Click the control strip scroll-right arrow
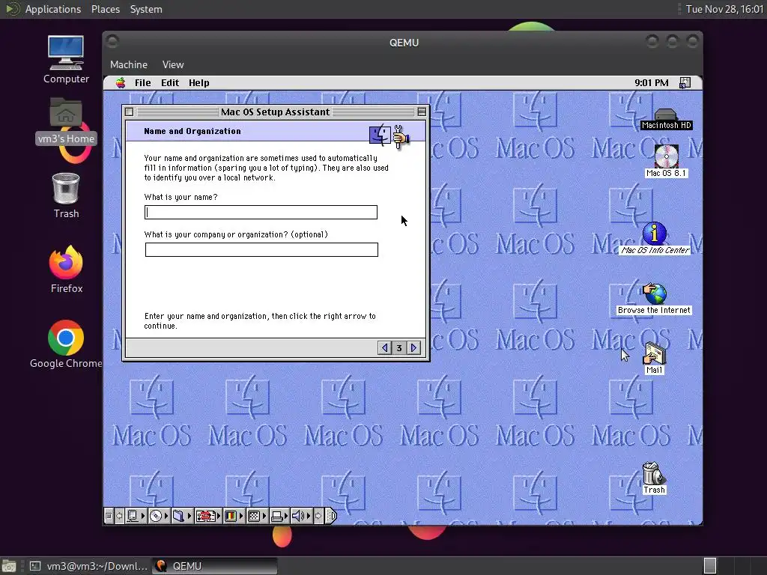 point(318,516)
